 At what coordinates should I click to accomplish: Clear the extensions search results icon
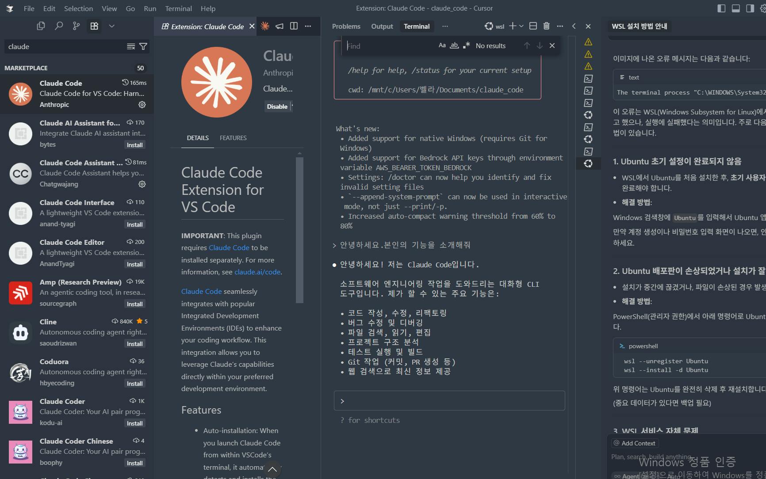131,46
